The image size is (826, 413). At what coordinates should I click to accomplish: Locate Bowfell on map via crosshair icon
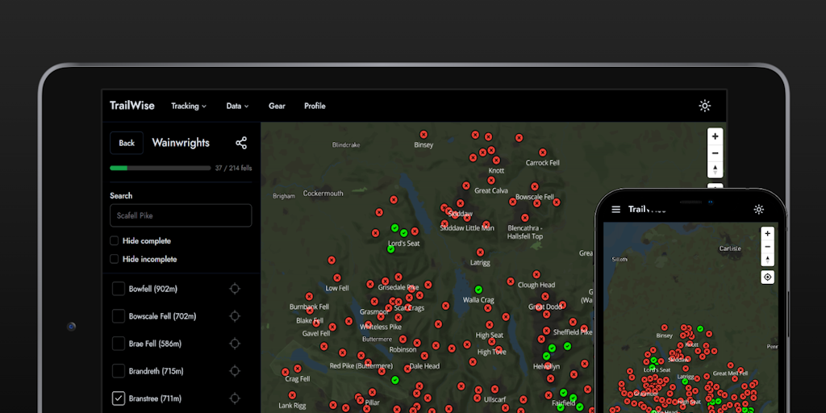(235, 289)
